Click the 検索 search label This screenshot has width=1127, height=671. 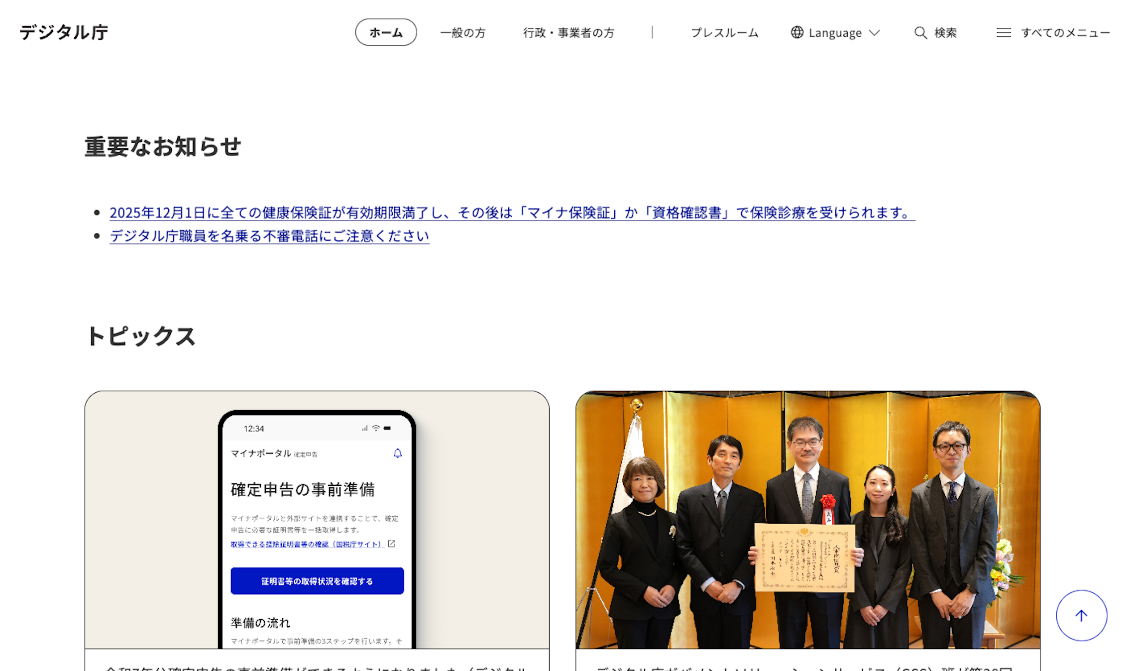945,33
